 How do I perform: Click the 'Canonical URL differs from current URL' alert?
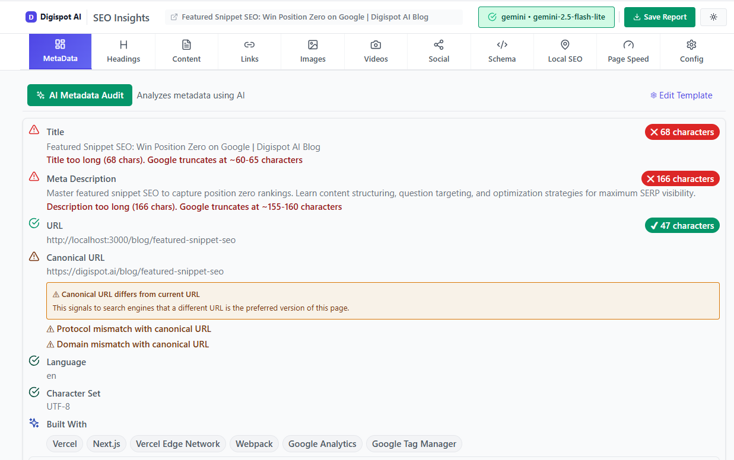pos(383,301)
